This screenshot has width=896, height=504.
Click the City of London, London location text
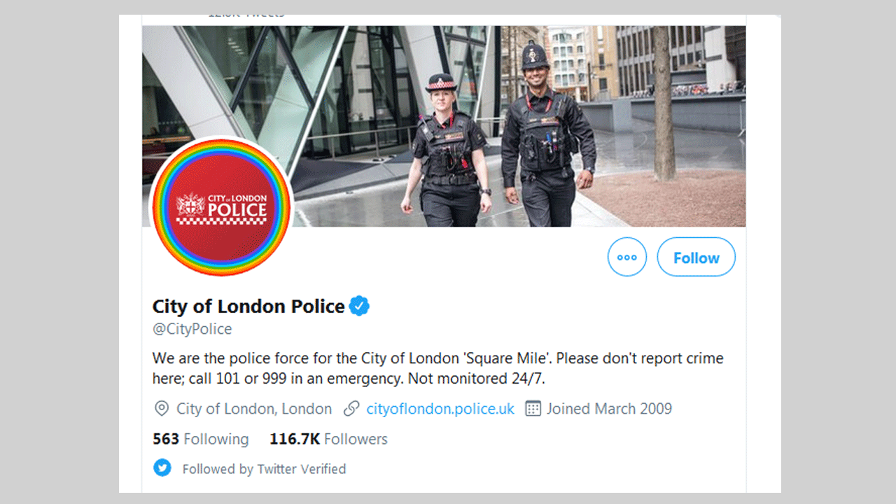[x=254, y=409]
